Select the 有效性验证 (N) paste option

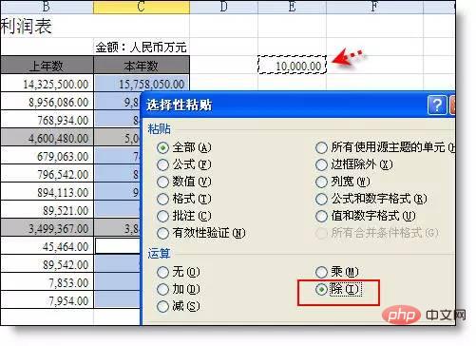pyautogui.click(x=201, y=233)
